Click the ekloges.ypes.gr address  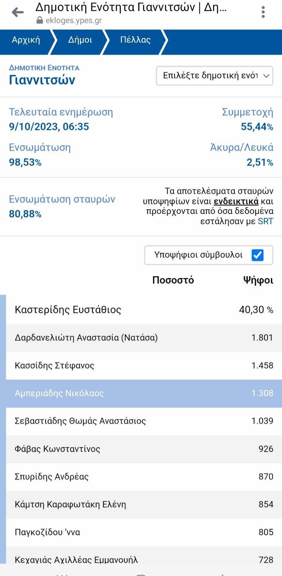(x=74, y=21)
